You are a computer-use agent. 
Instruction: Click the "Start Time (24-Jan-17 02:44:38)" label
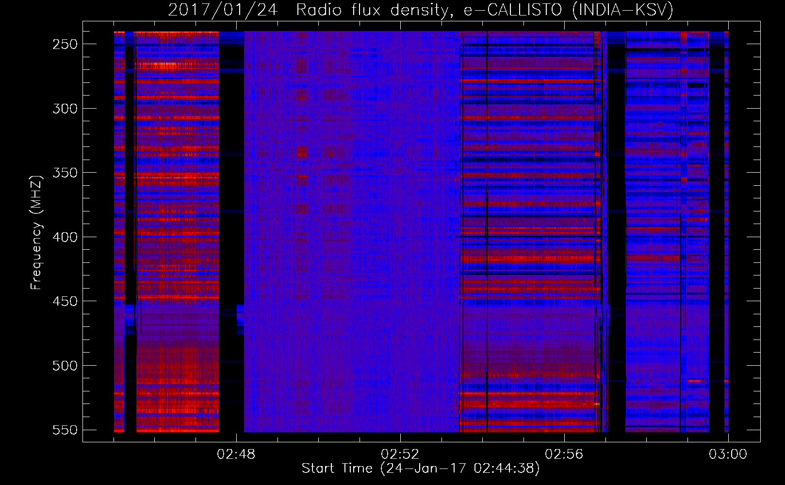[421, 469]
